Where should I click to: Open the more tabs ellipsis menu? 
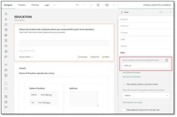[55, 5]
